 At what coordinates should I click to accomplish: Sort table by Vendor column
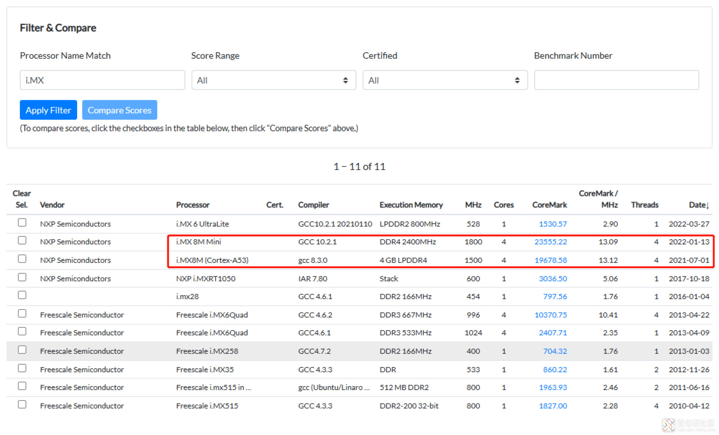click(x=52, y=205)
